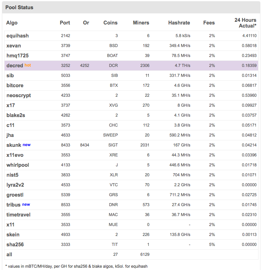Viewport: 265px width, 270px height.
Task: Click the Fees column header
Action: point(209,23)
